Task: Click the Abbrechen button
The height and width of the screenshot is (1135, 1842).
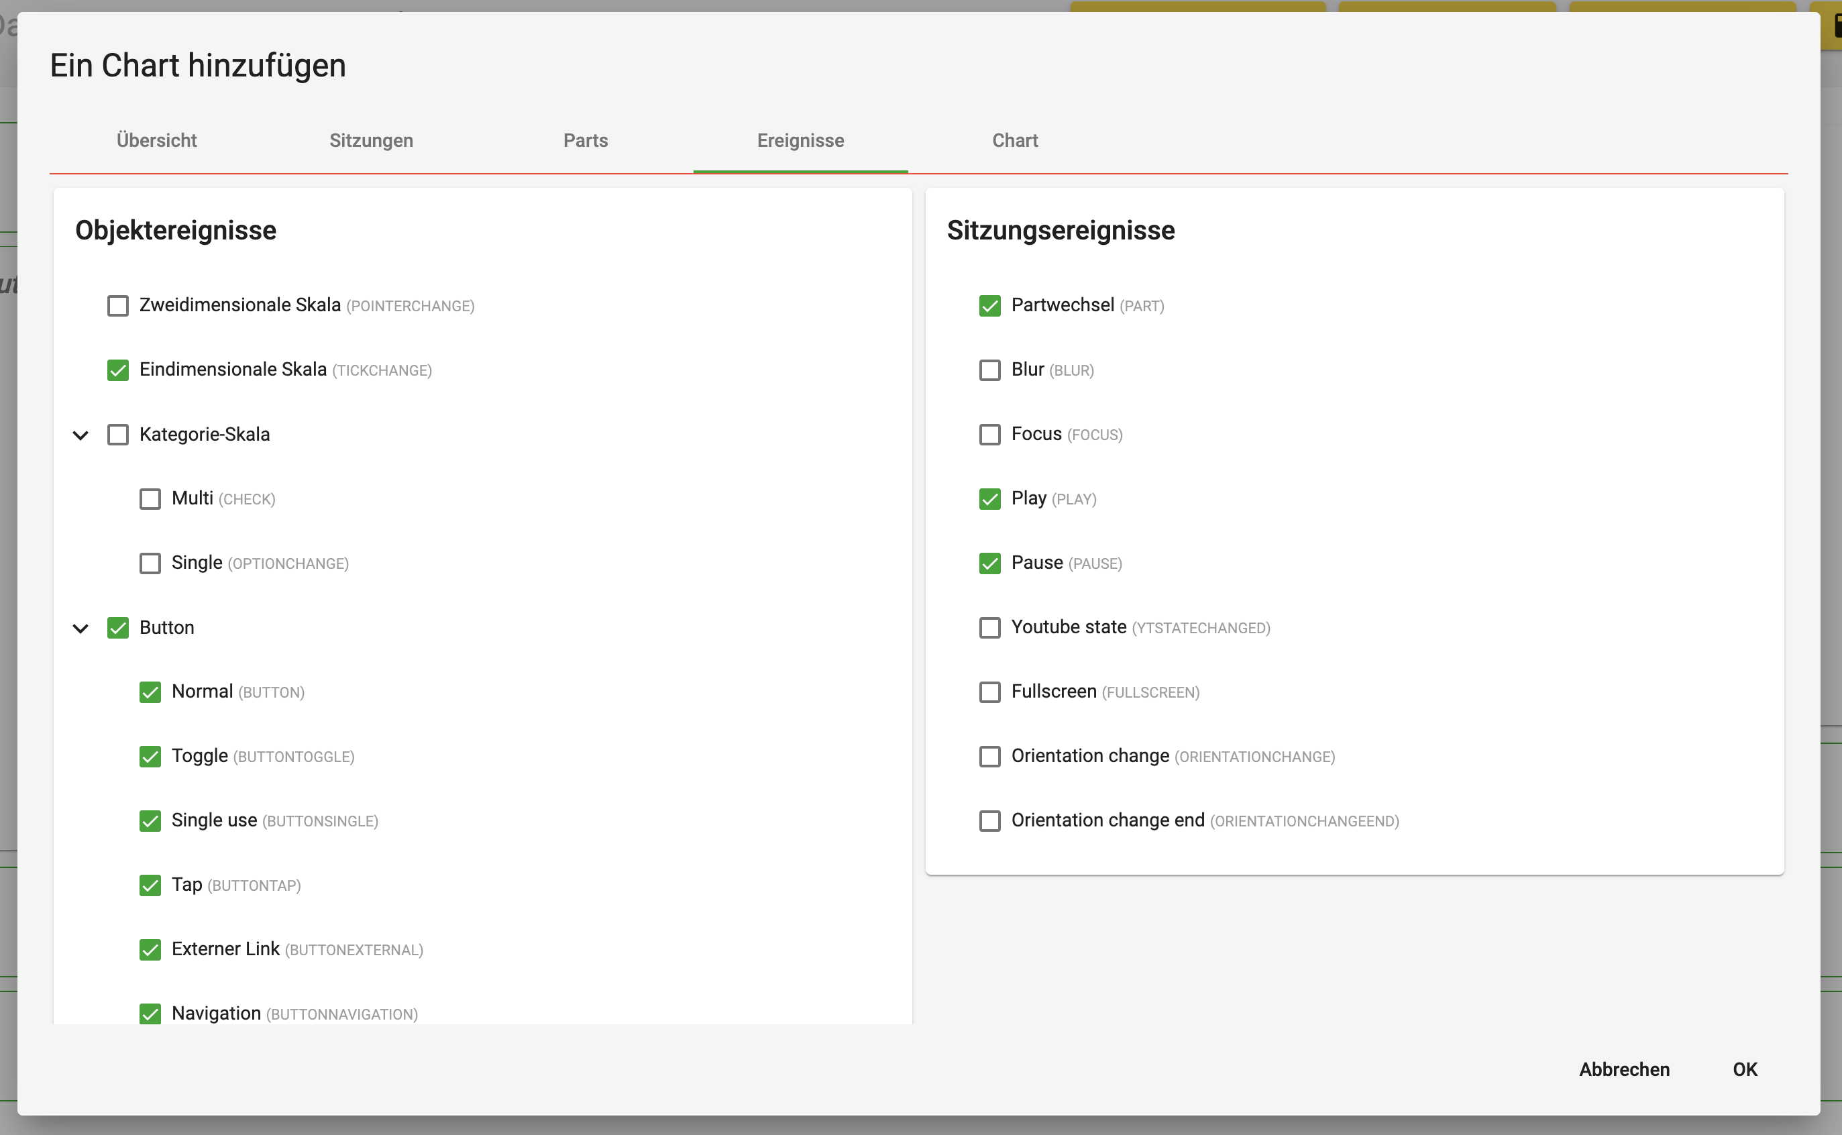Action: click(x=1624, y=1070)
